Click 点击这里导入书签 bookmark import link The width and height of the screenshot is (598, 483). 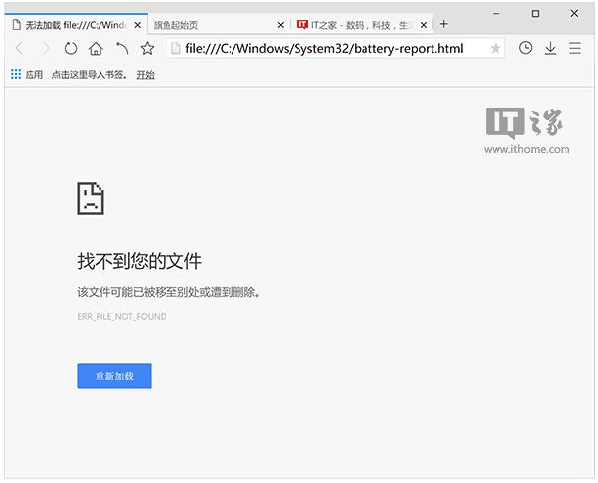coord(90,74)
